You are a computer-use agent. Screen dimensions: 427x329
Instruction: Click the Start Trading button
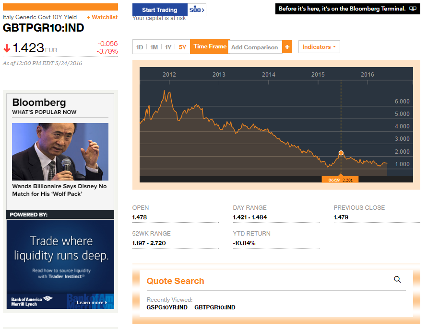pyautogui.click(x=160, y=10)
